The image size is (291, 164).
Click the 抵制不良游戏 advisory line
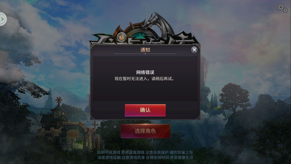point(145,152)
